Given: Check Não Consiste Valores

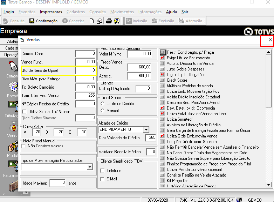Looking at the screenshot, I should (23, 146).
